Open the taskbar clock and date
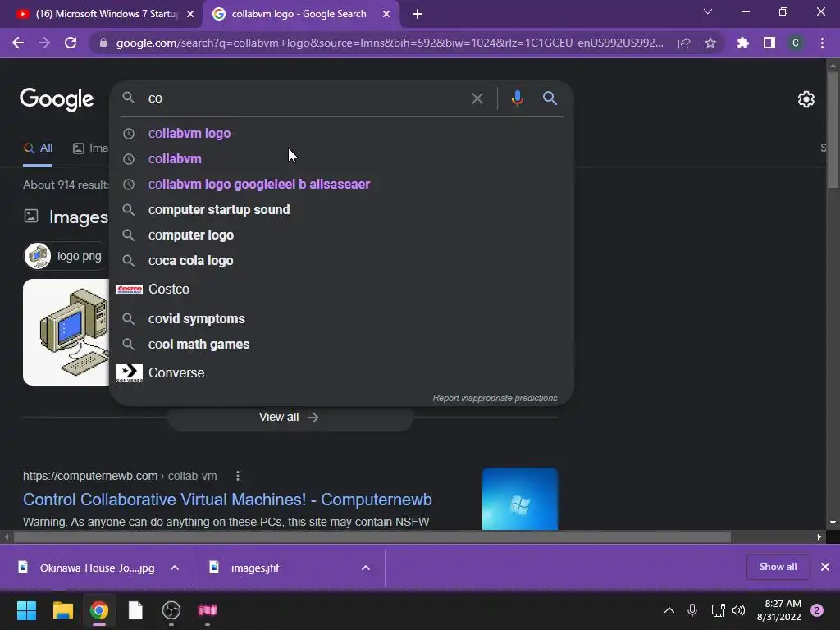This screenshot has height=630, width=840. pyautogui.click(x=779, y=610)
